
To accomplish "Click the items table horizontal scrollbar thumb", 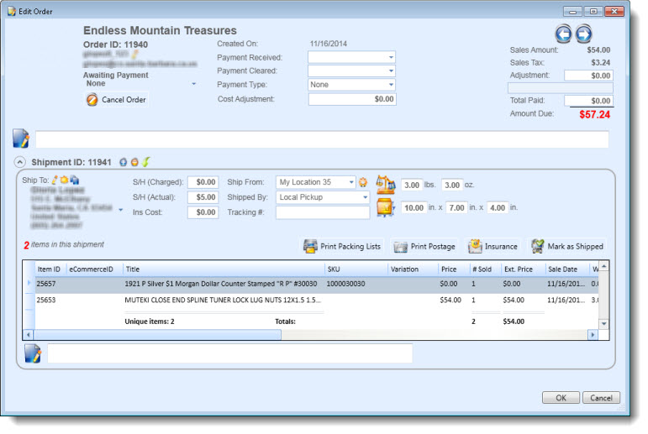I will [x=157, y=334].
